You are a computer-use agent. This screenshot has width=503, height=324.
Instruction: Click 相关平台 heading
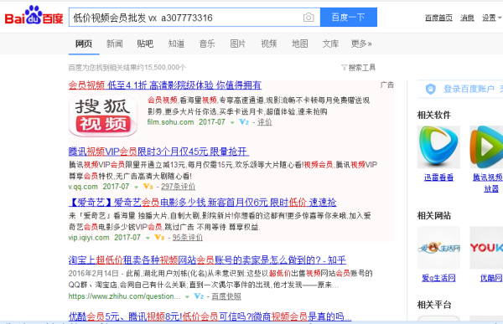tap(434, 305)
